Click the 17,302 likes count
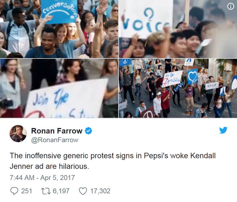Viewport: 237px width, 202px height. click(x=100, y=191)
